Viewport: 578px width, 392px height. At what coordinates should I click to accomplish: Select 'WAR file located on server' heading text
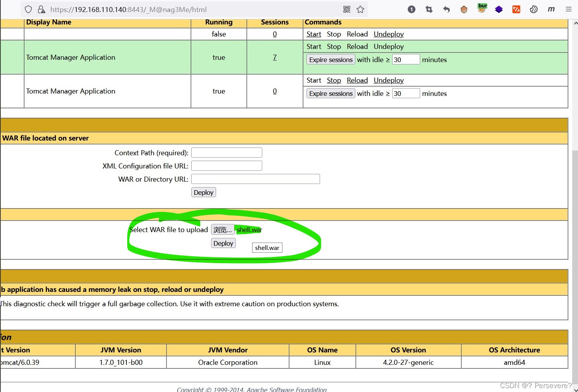click(45, 138)
